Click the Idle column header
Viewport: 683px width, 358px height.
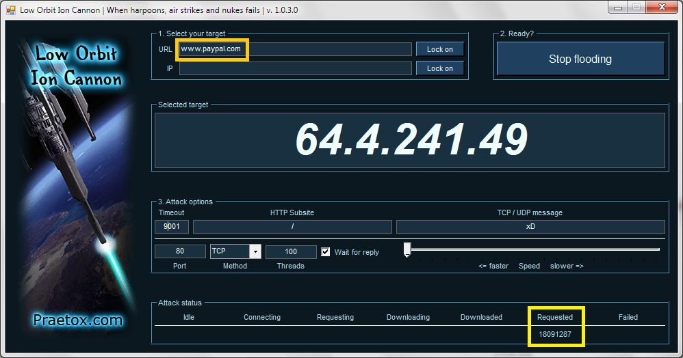point(189,317)
